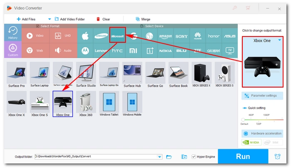Viewport: 291px width, 168px height.
Task: Click the key register icon
Action: click(235, 8)
